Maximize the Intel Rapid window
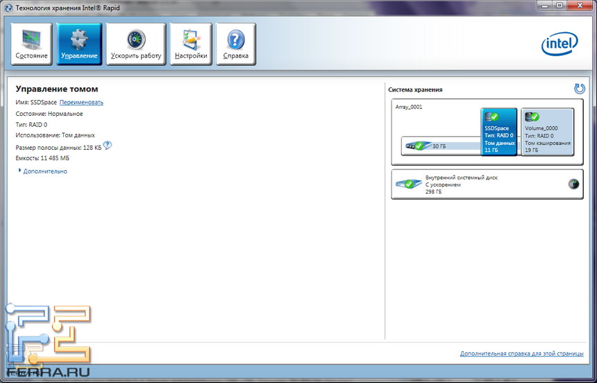This screenshot has width=597, height=383. tap(560, 5)
